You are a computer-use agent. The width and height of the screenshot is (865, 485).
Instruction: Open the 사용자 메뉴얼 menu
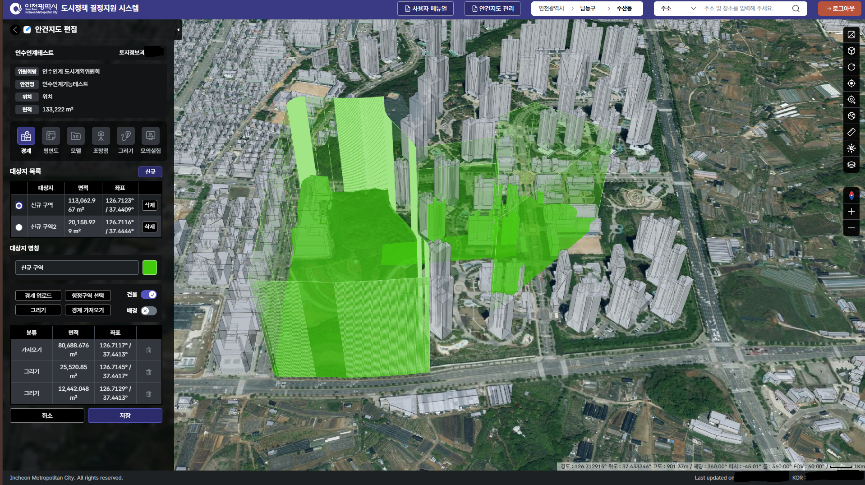(x=425, y=9)
